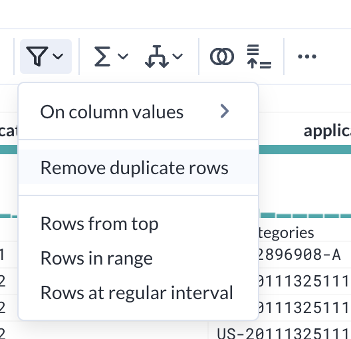The width and height of the screenshot is (351, 339).
Task: Toggle the filter dropdown chevron beside funnel
Action: point(58,56)
